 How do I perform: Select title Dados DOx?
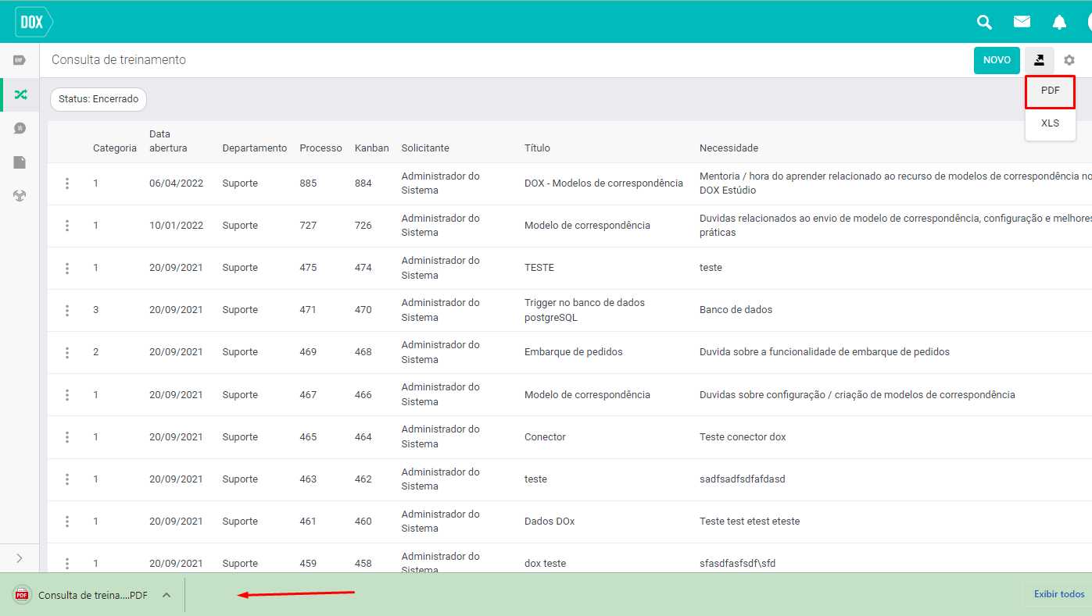(x=550, y=522)
